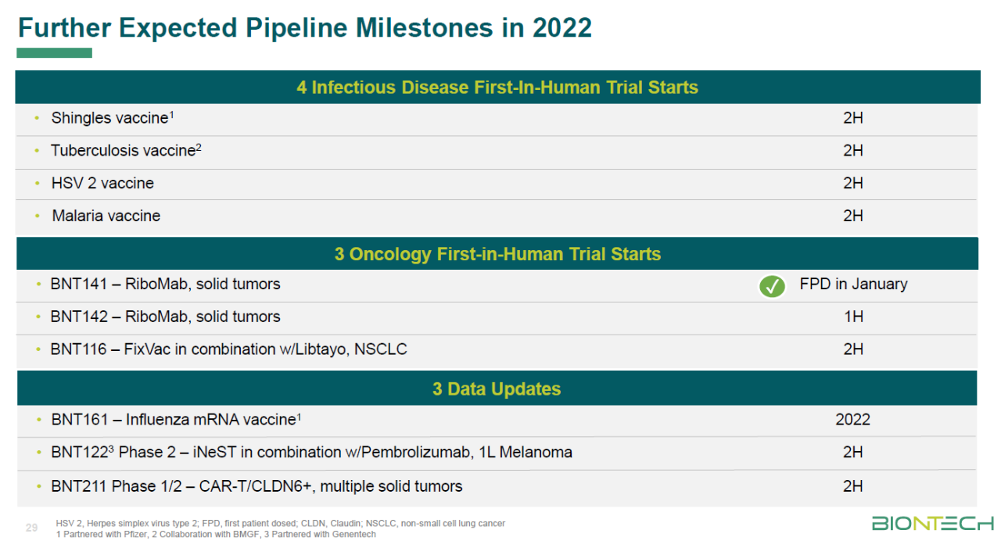The image size is (1001, 548).
Task: Click the slide number 29
Action: click(x=32, y=528)
